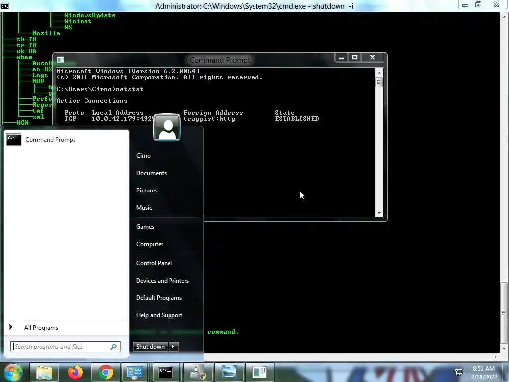The image size is (509, 382).
Task: Click the Active Connections text
Action: pyautogui.click(x=92, y=101)
